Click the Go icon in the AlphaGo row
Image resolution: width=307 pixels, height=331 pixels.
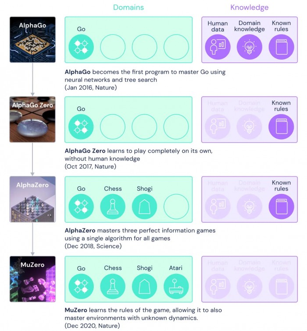point(81,47)
